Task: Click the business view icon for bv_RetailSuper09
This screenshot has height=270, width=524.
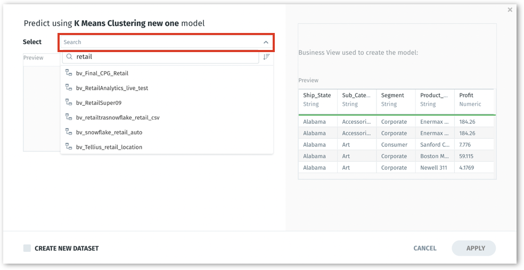Action: click(69, 103)
